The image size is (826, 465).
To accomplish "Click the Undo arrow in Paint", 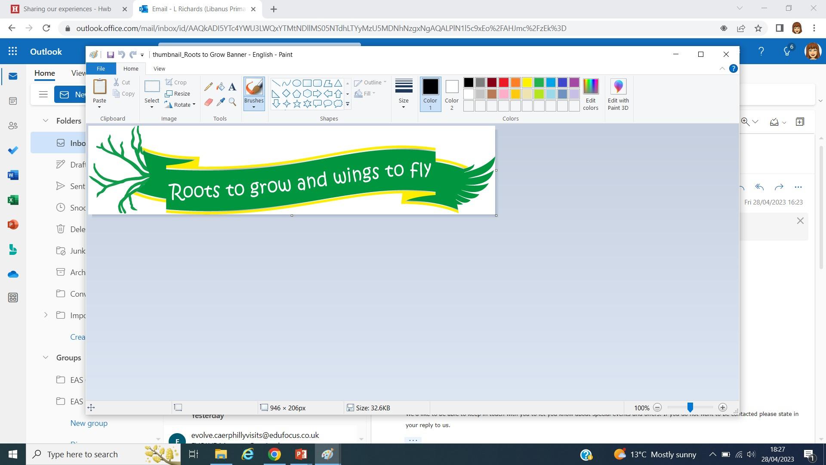I will point(122,55).
